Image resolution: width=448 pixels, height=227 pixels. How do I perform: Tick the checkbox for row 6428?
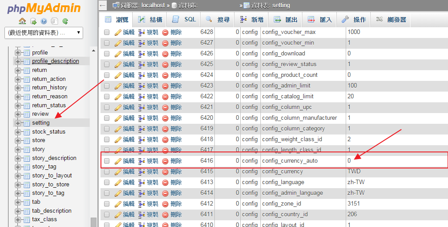(x=107, y=32)
